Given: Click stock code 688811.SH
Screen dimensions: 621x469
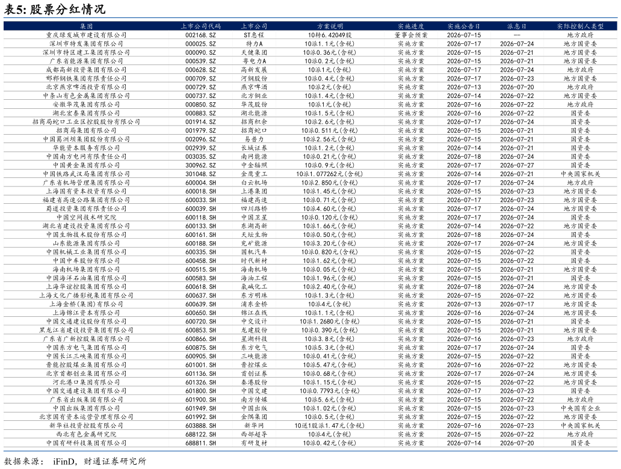Looking at the screenshot, I should 200,443.
